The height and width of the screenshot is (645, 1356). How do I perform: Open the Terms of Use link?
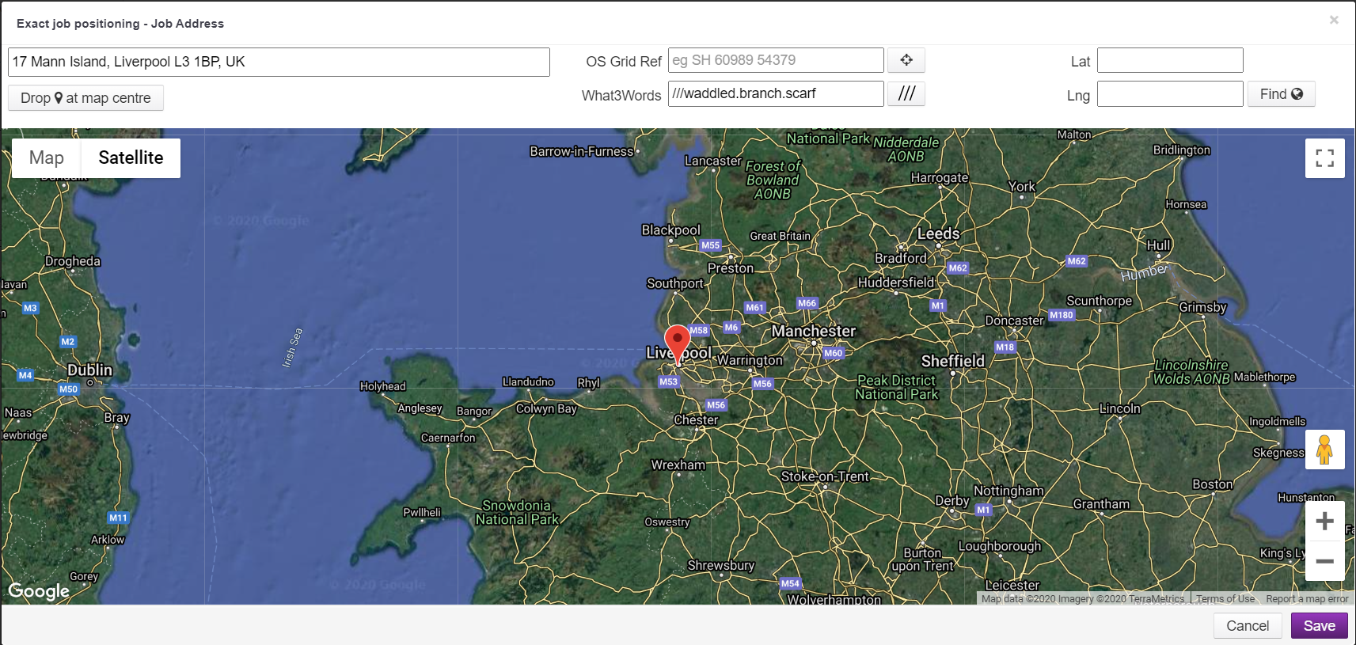coord(1225,599)
